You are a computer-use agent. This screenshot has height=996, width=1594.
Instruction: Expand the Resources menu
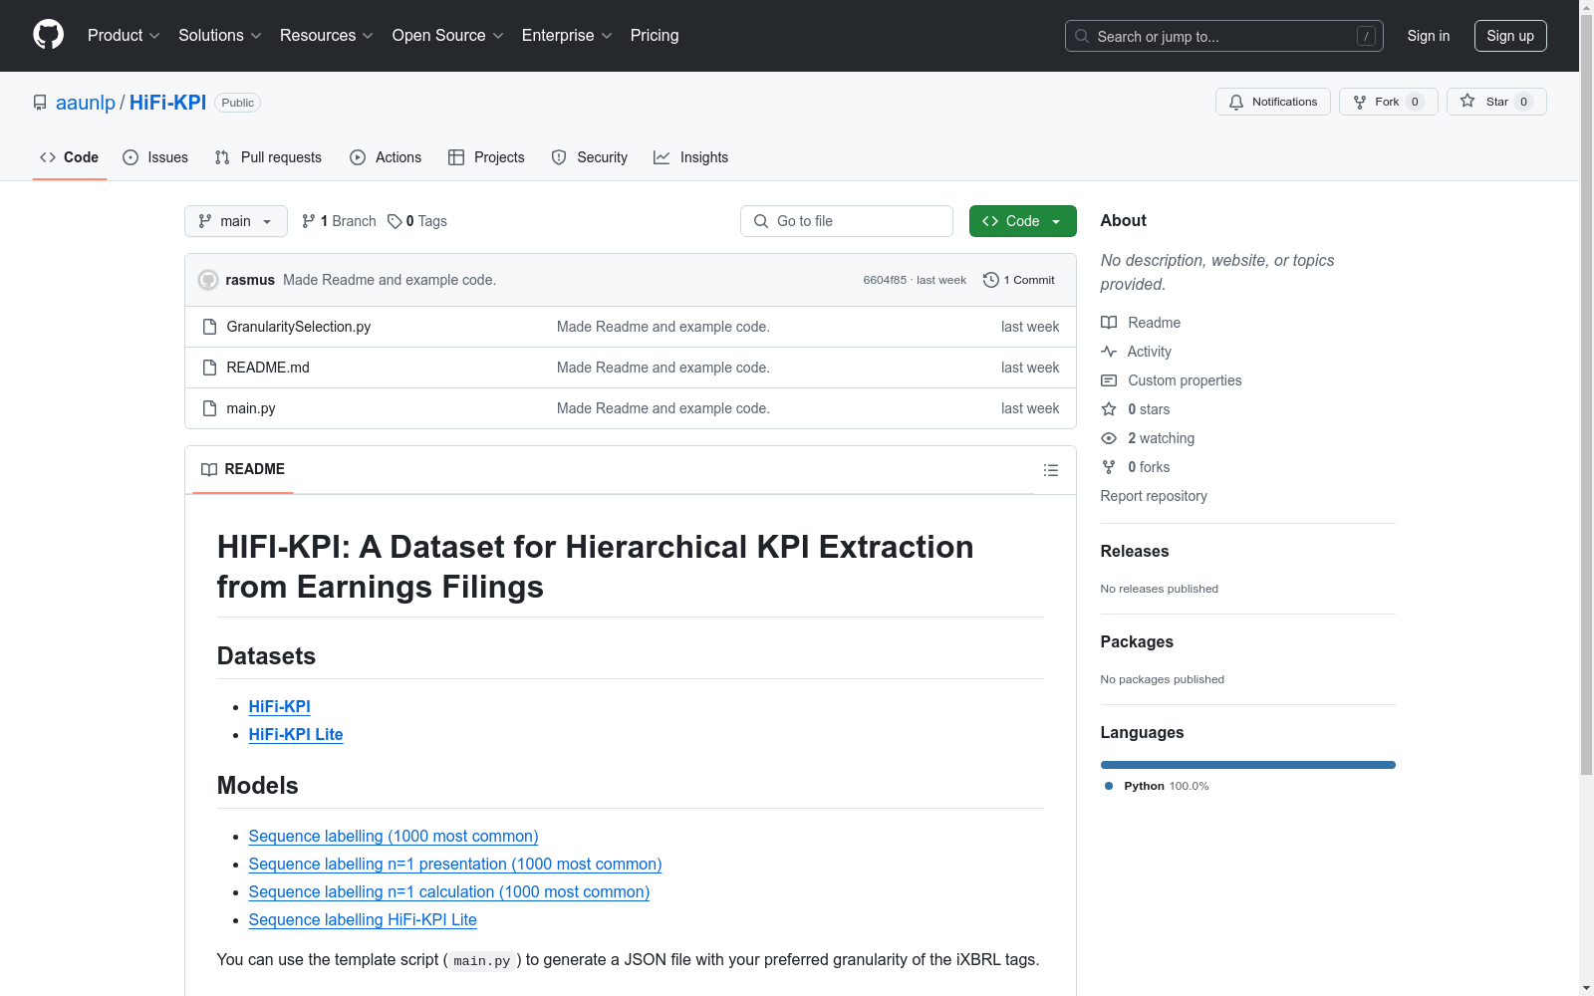pos(327,35)
